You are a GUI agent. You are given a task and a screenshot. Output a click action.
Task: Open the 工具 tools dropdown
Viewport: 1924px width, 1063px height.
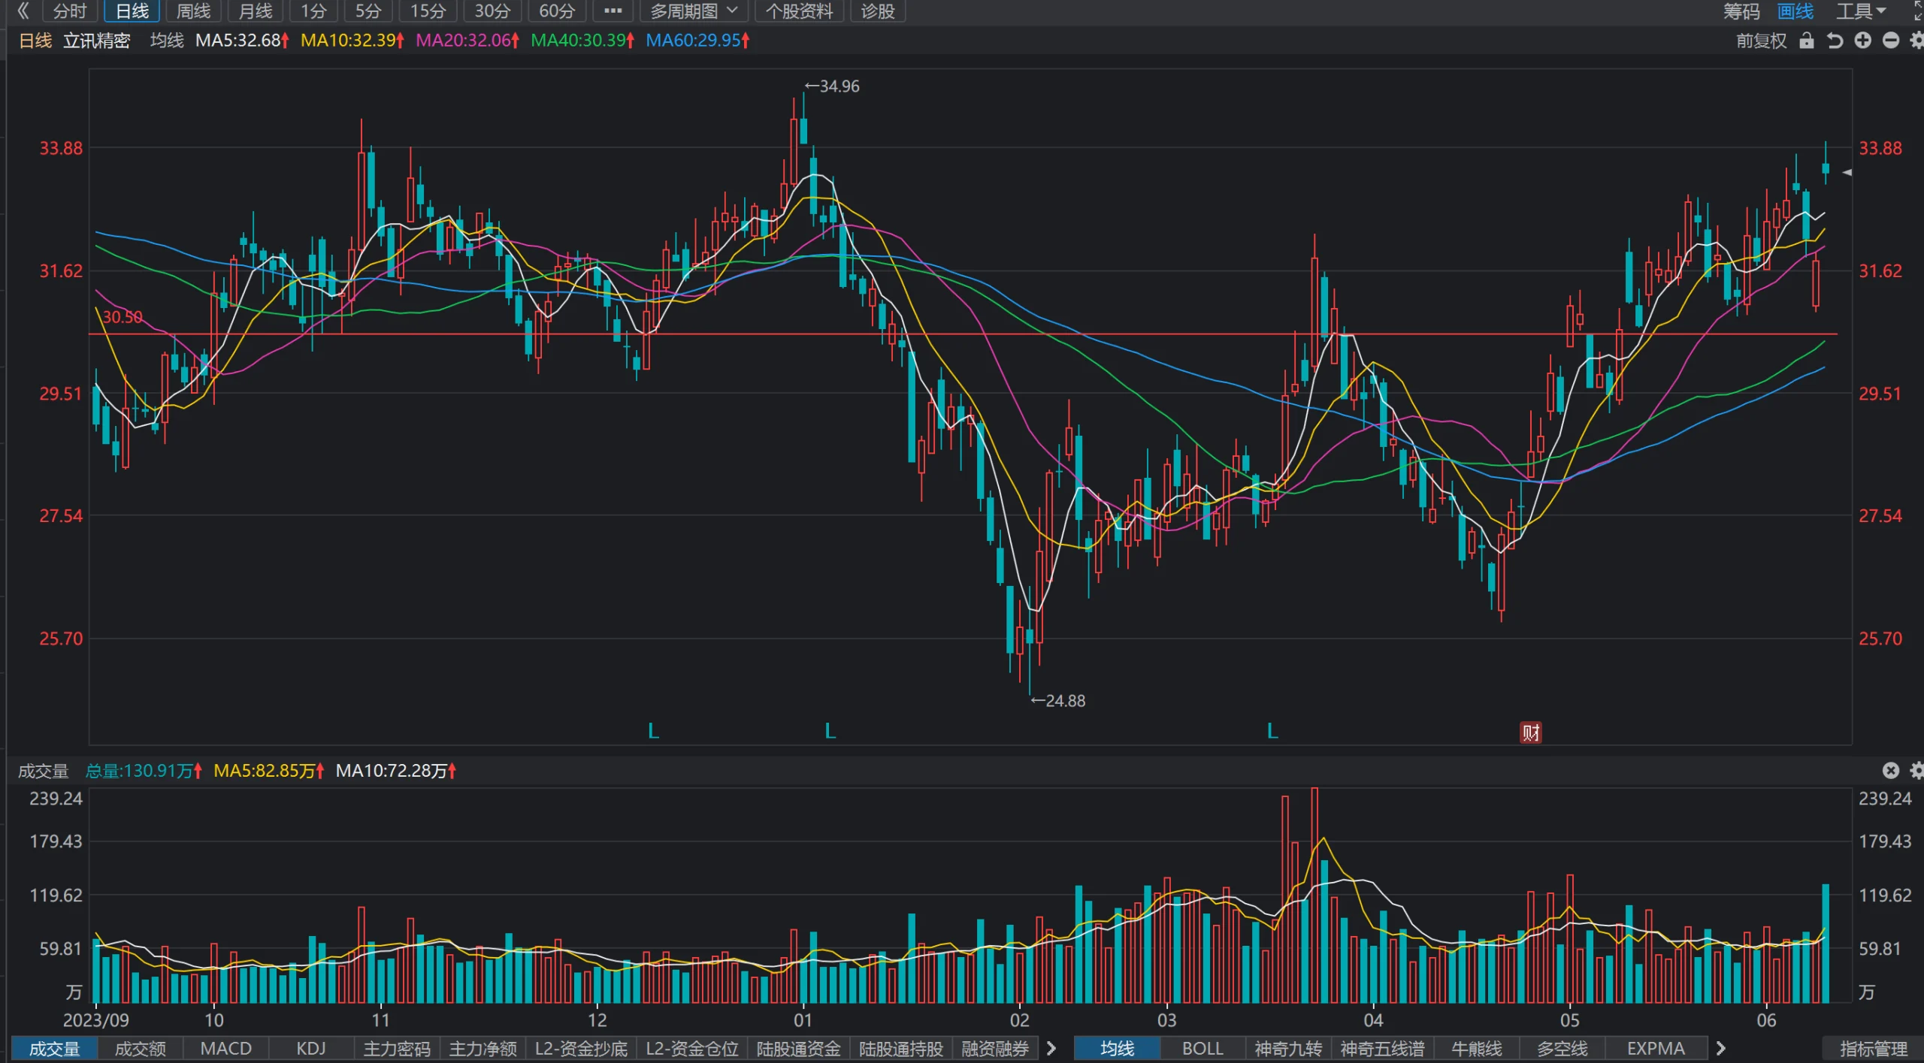pos(1861,11)
